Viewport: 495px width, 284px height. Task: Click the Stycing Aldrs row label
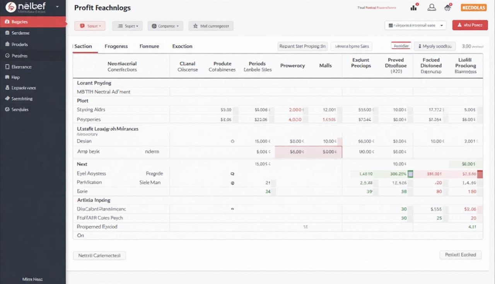click(91, 110)
